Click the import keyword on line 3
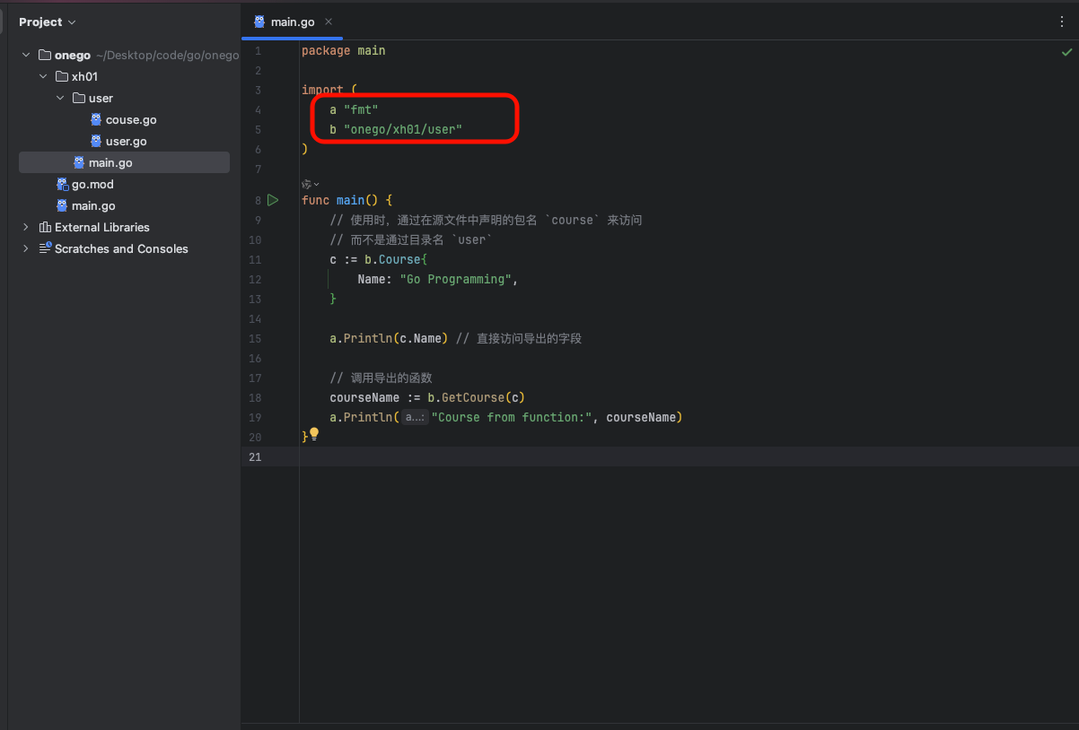Image resolution: width=1079 pixels, height=730 pixels. 322,90
